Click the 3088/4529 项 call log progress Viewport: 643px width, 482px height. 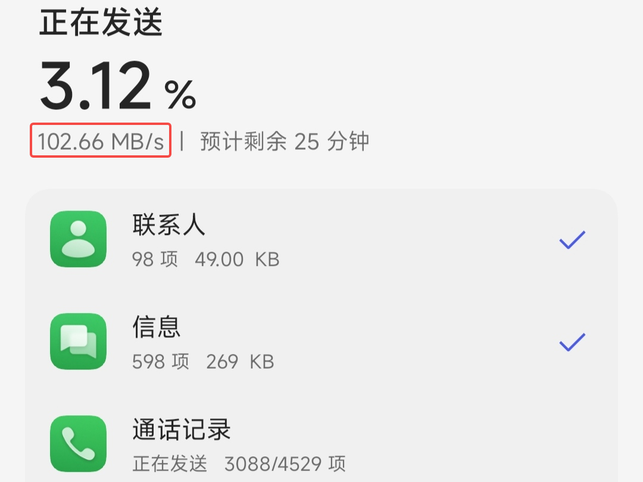tap(285, 464)
